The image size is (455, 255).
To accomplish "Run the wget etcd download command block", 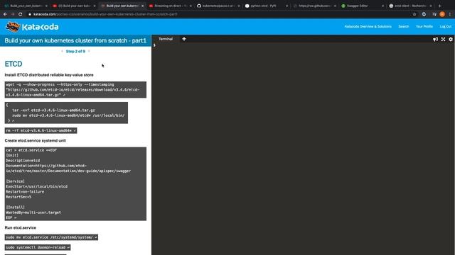I will coord(75,90).
